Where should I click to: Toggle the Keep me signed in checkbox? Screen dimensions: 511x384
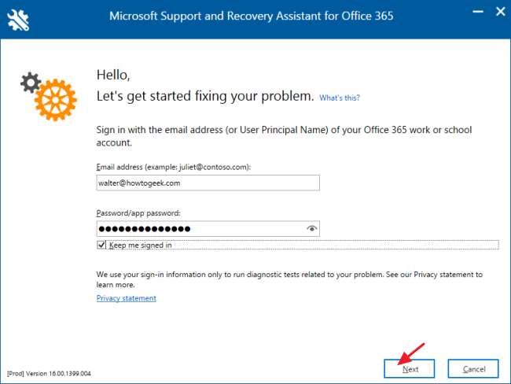pos(101,245)
